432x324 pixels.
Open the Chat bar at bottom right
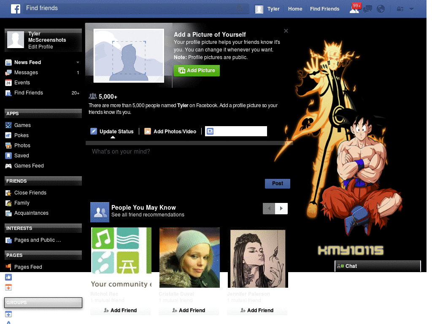(x=377, y=266)
